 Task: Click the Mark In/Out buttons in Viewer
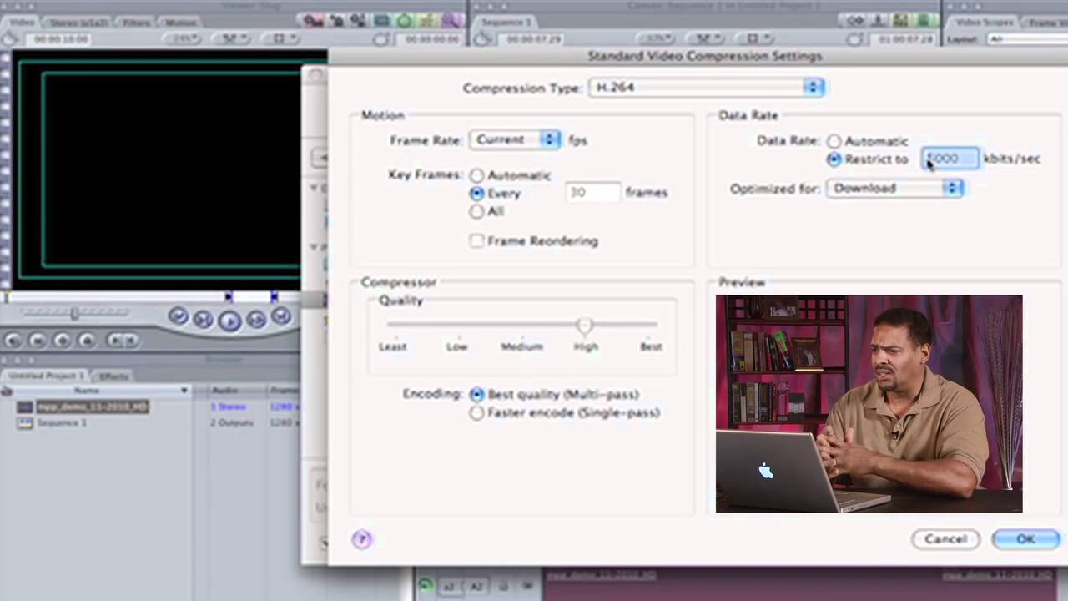[x=123, y=341]
